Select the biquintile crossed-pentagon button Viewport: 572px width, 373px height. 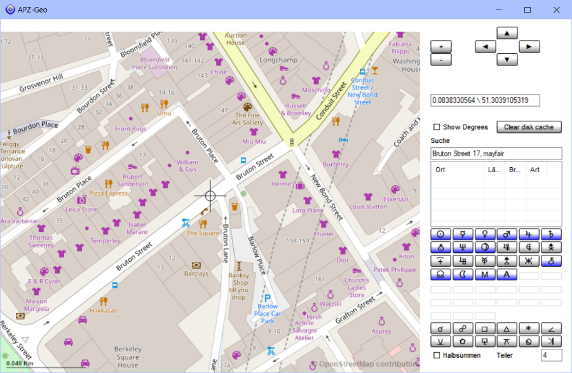click(x=529, y=342)
